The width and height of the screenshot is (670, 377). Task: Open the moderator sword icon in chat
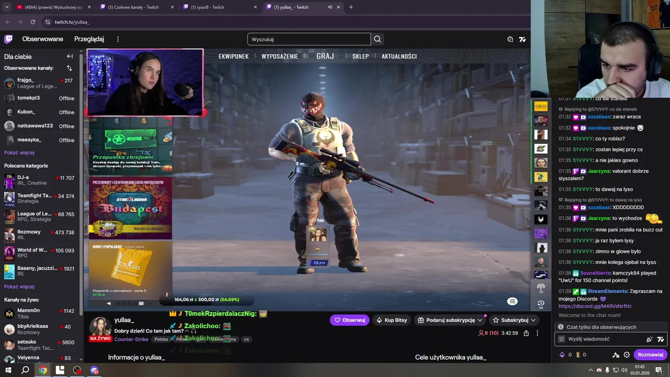616,354
